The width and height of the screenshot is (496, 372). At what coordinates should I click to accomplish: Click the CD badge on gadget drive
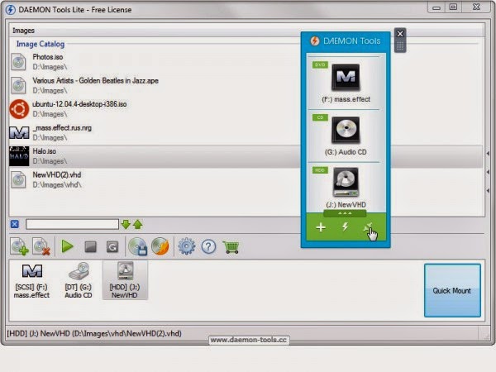[320, 117]
